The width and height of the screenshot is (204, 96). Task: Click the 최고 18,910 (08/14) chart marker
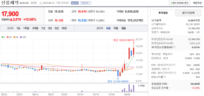pyautogui.click(x=124, y=40)
